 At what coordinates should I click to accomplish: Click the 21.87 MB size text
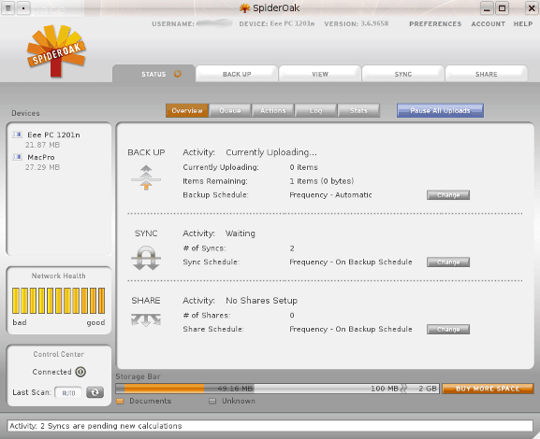(x=42, y=145)
